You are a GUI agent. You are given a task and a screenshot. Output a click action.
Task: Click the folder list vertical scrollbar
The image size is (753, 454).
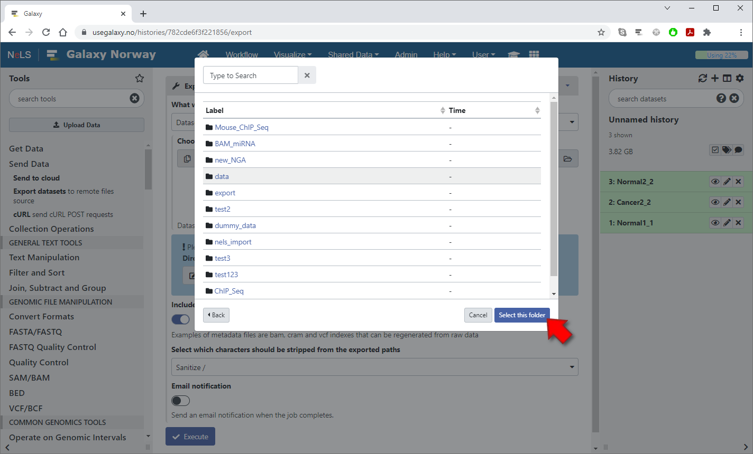point(554,190)
